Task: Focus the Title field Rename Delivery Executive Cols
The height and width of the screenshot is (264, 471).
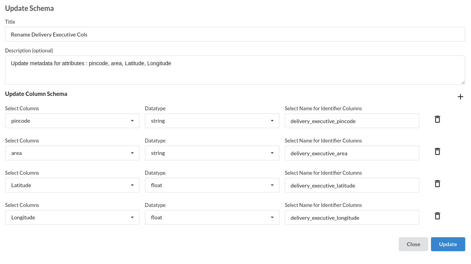Action: [235, 34]
